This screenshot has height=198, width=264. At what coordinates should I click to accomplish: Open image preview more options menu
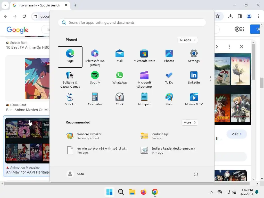[x=229, y=47]
